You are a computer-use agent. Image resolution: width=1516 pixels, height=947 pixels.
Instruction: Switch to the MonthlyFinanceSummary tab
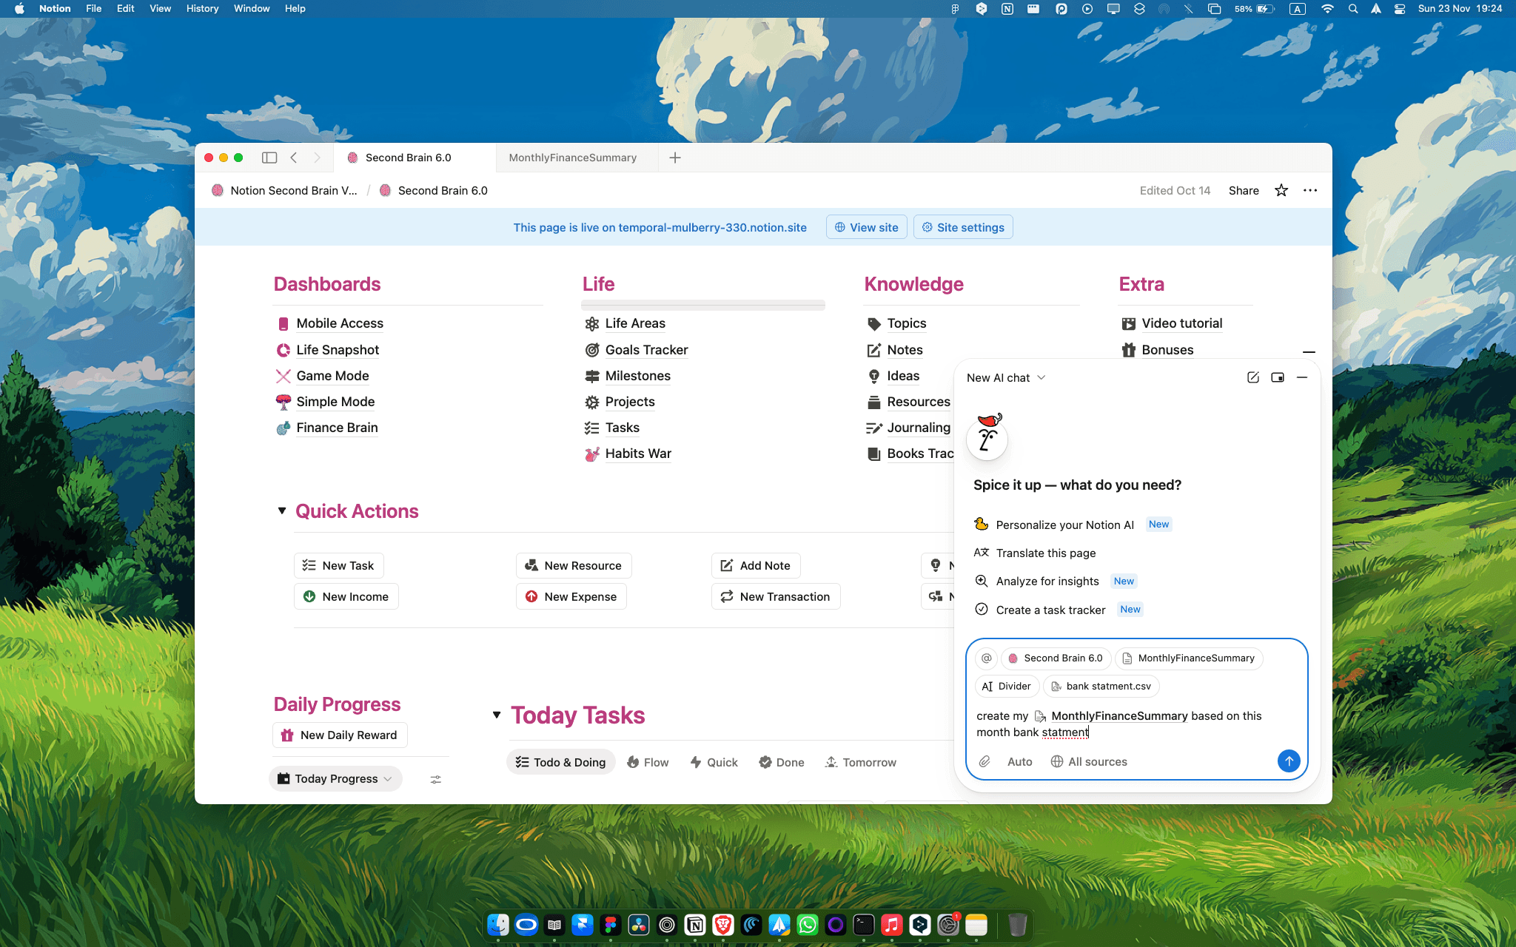[572, 158]
